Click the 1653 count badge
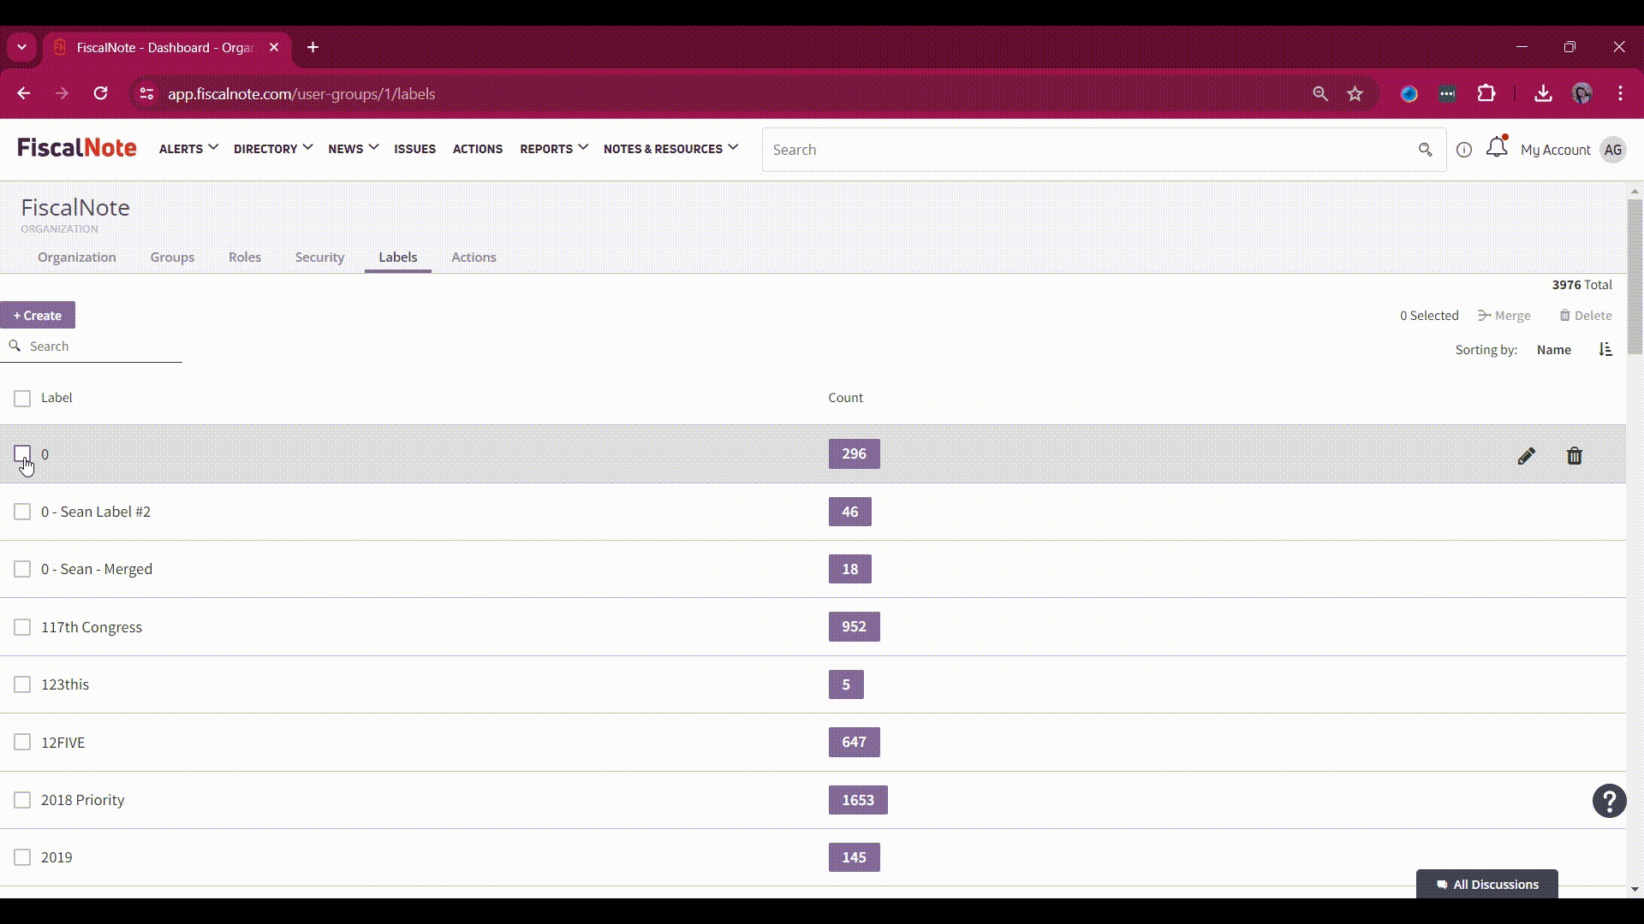1644x924 pixels. coord(858,800)
